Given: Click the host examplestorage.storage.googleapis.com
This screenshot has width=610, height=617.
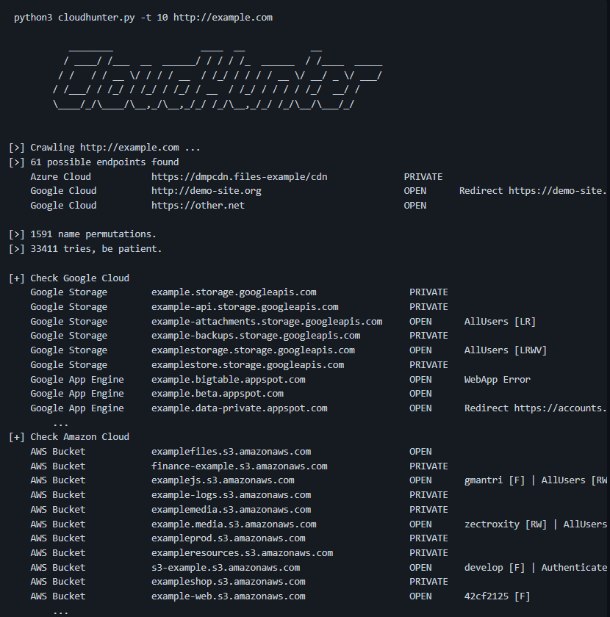Looking at the screenshot, I should pyautogui.click(x=253, y=350).
